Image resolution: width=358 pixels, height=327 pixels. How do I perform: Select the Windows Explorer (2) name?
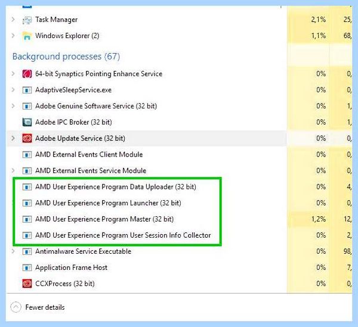point(67,36)
